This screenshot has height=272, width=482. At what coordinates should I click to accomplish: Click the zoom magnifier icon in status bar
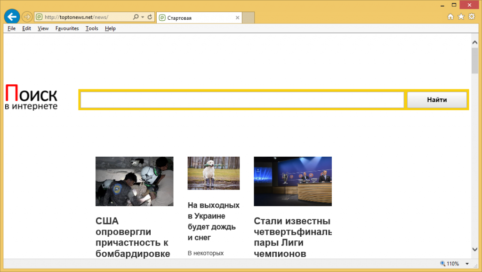(x=442, y=264)
